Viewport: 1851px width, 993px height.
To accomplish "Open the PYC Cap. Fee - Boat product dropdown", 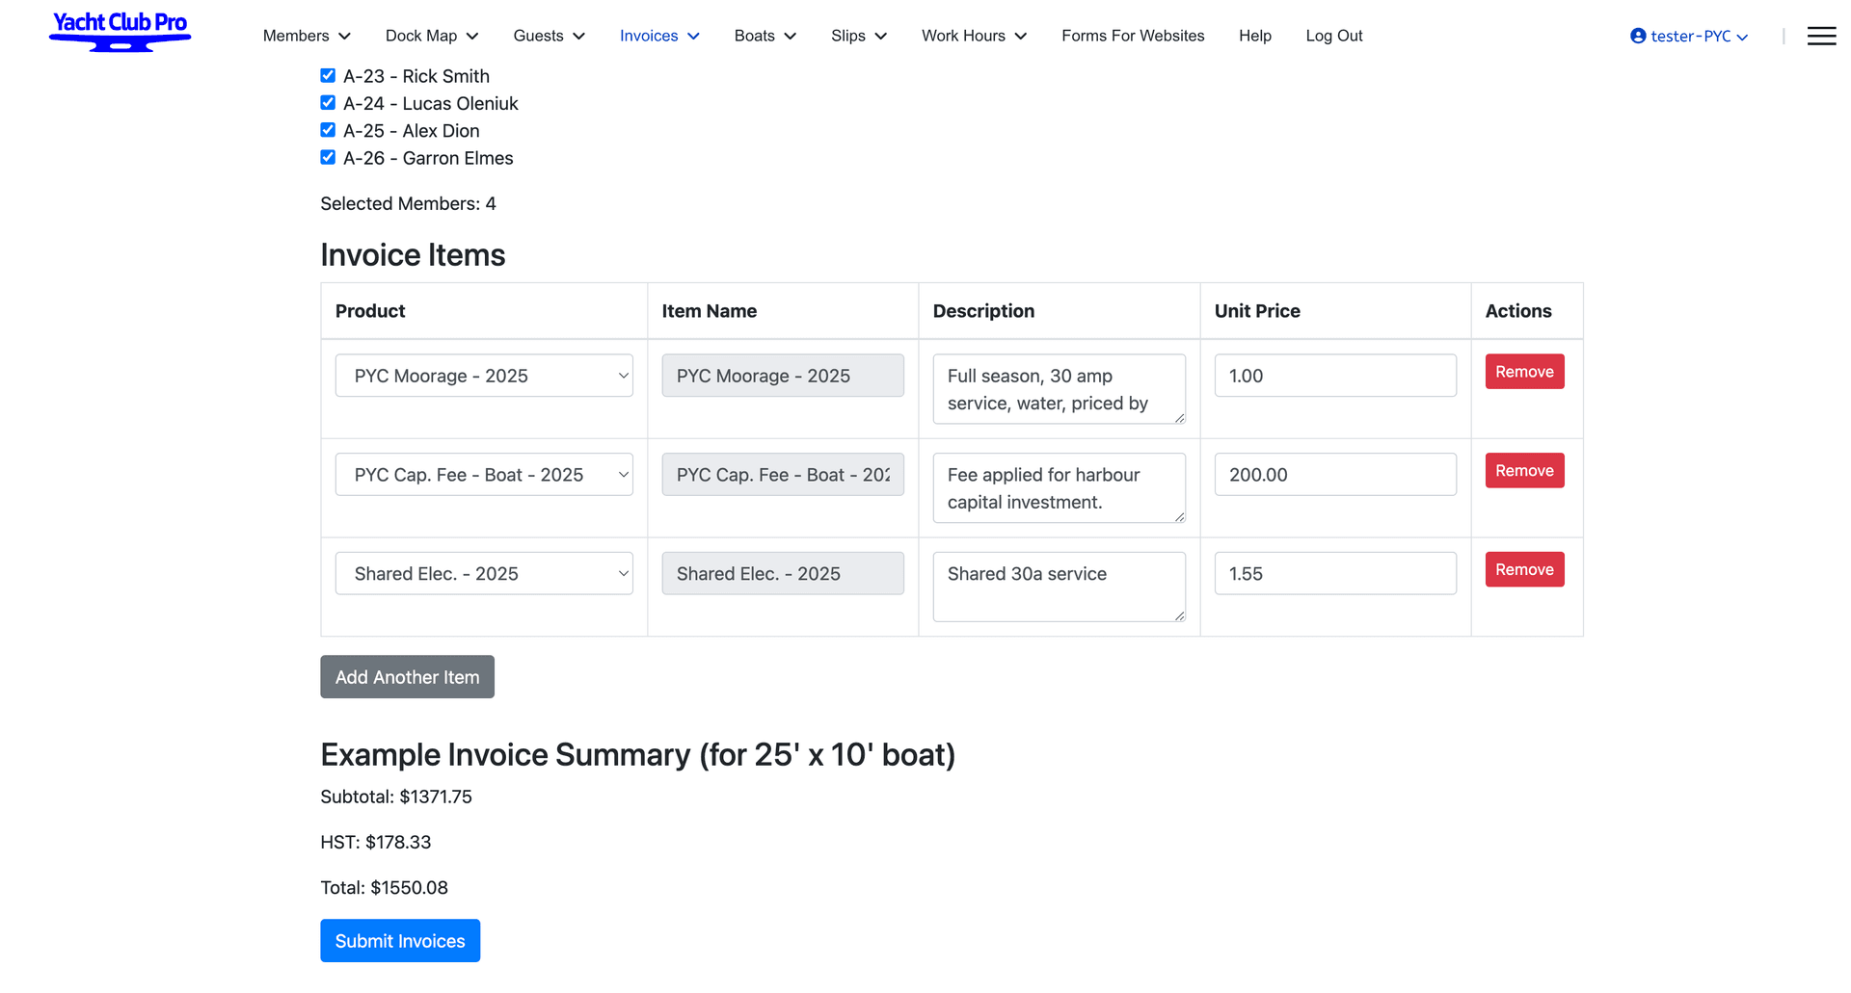I will 484,475.
